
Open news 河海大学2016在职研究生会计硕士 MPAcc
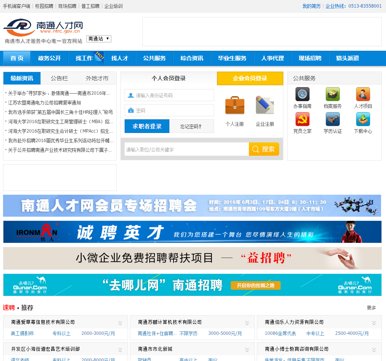coord(61,131)
